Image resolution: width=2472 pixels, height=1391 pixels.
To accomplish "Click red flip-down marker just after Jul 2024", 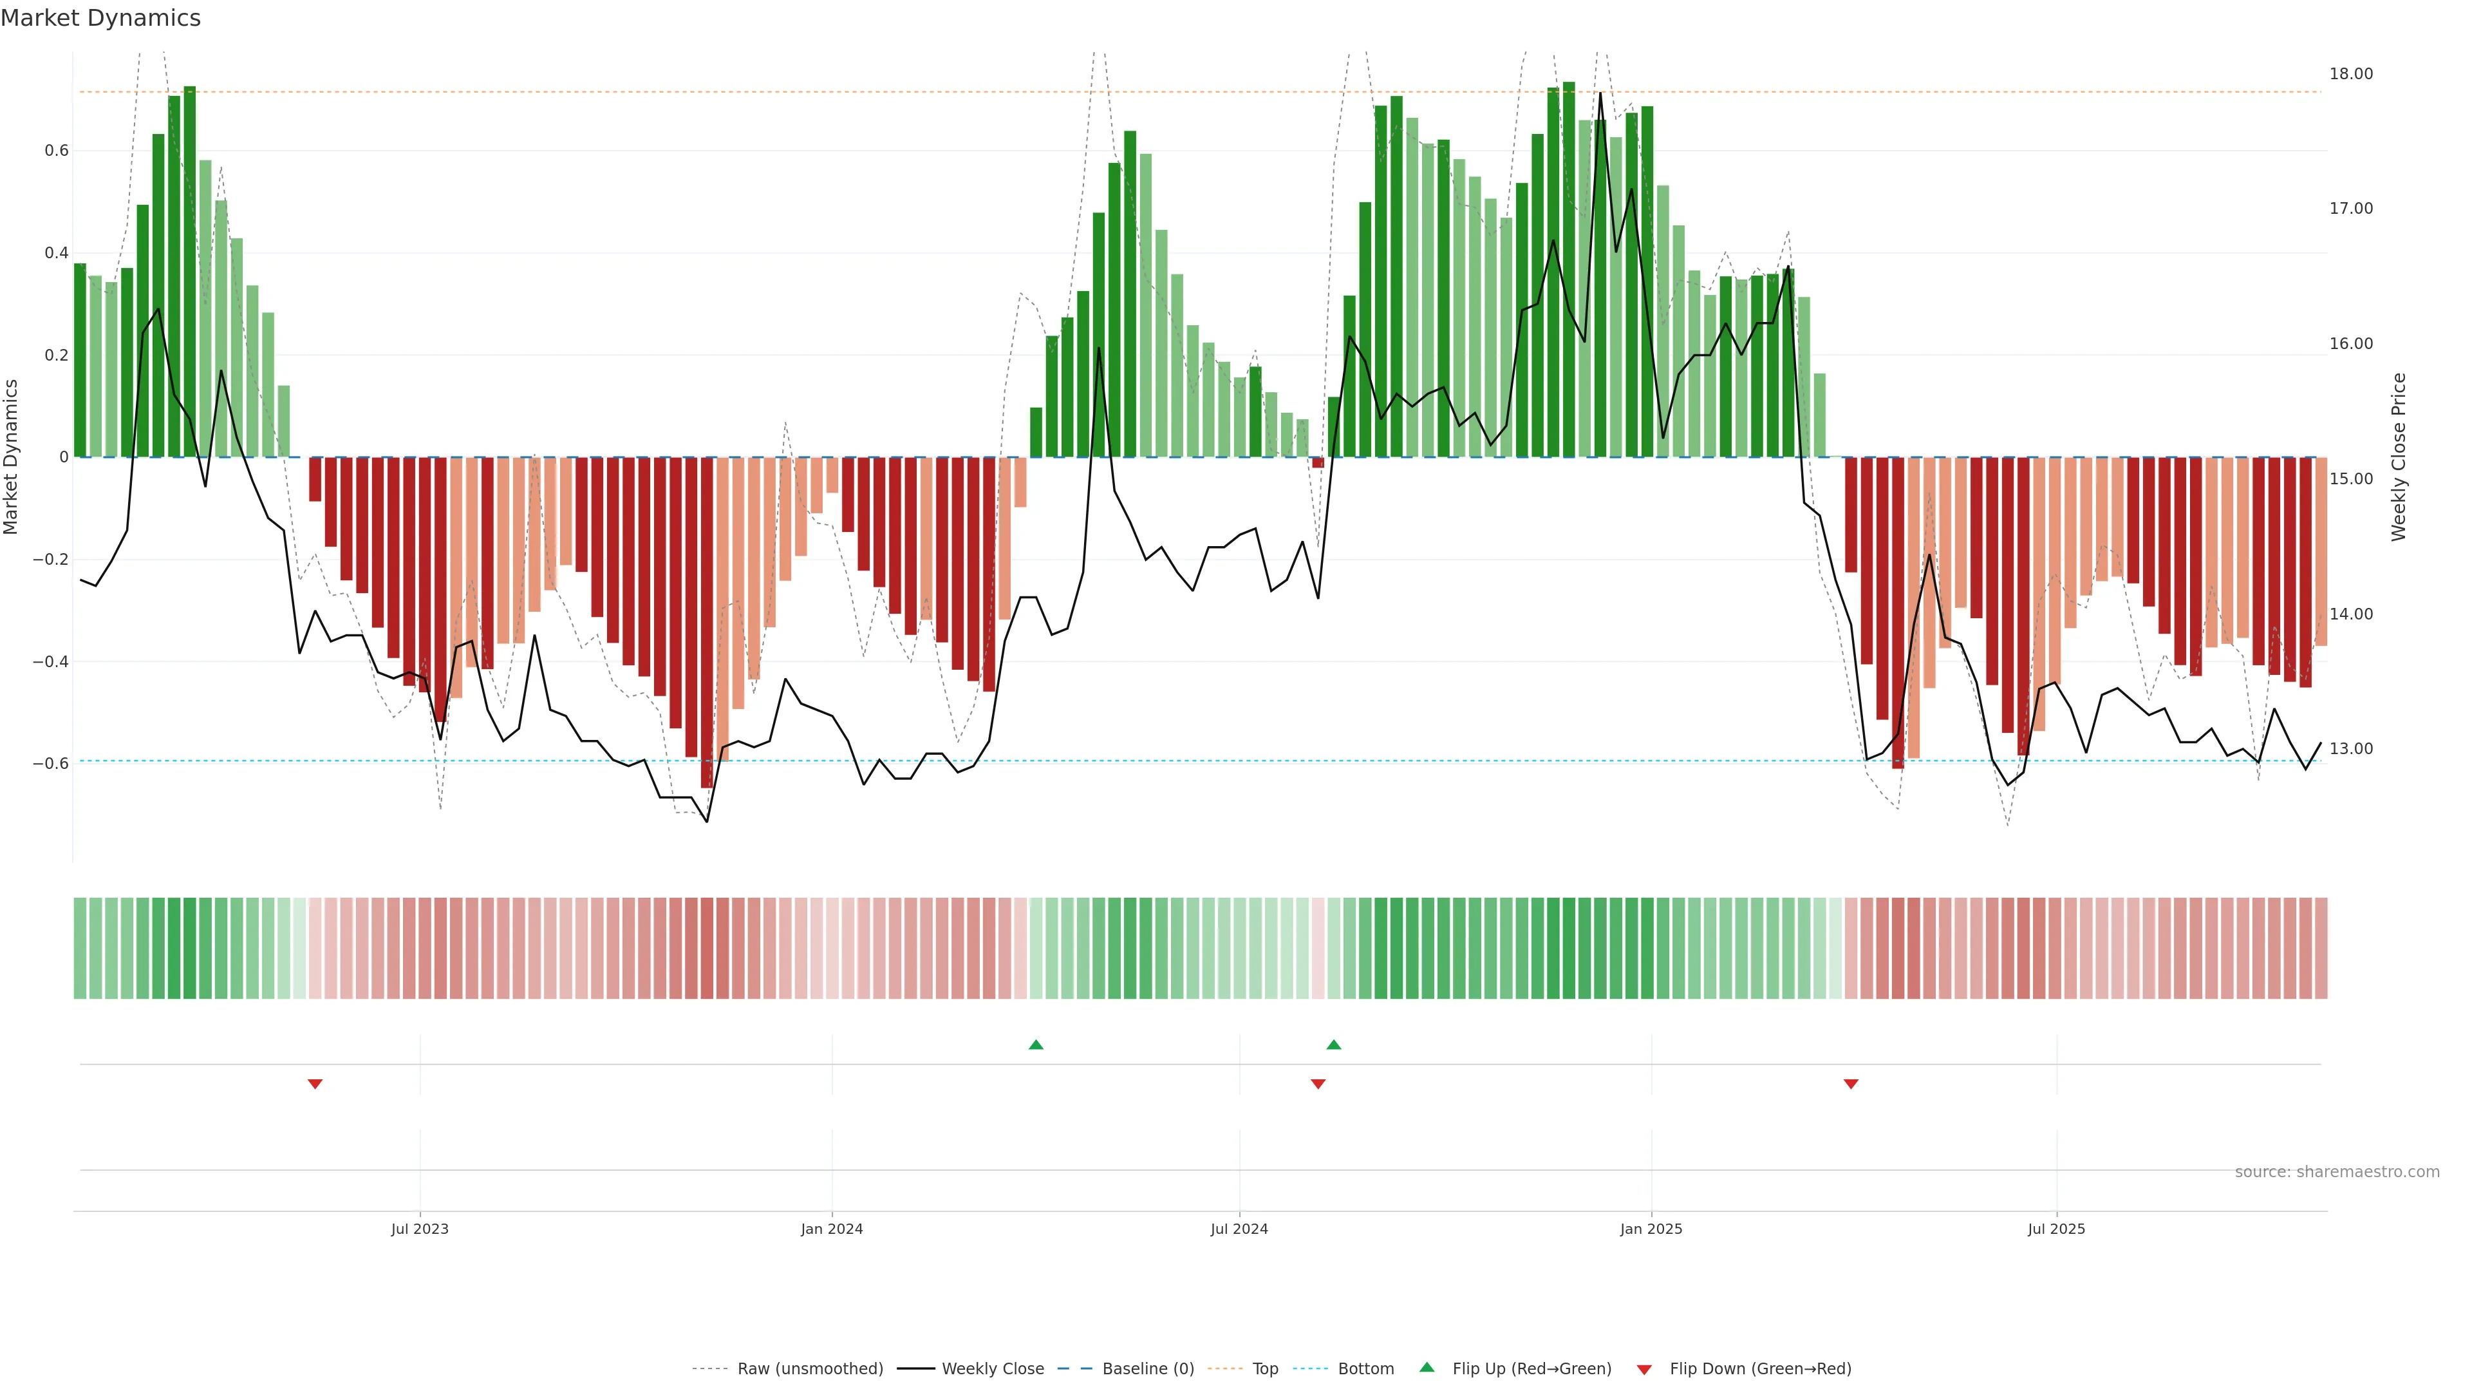I will [x=1318, y=1084].
